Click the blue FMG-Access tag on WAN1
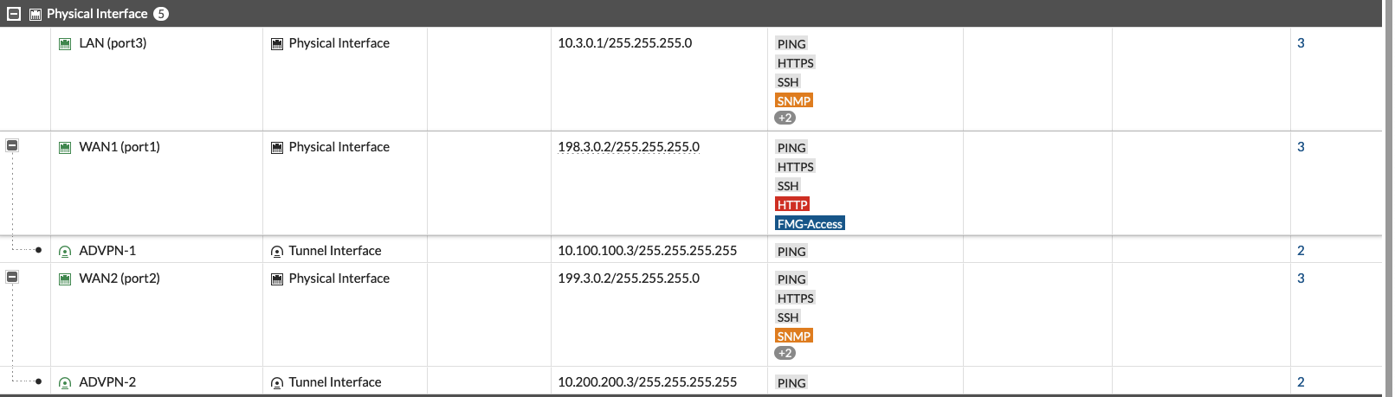1395x397 pixels. click(810, 224)
